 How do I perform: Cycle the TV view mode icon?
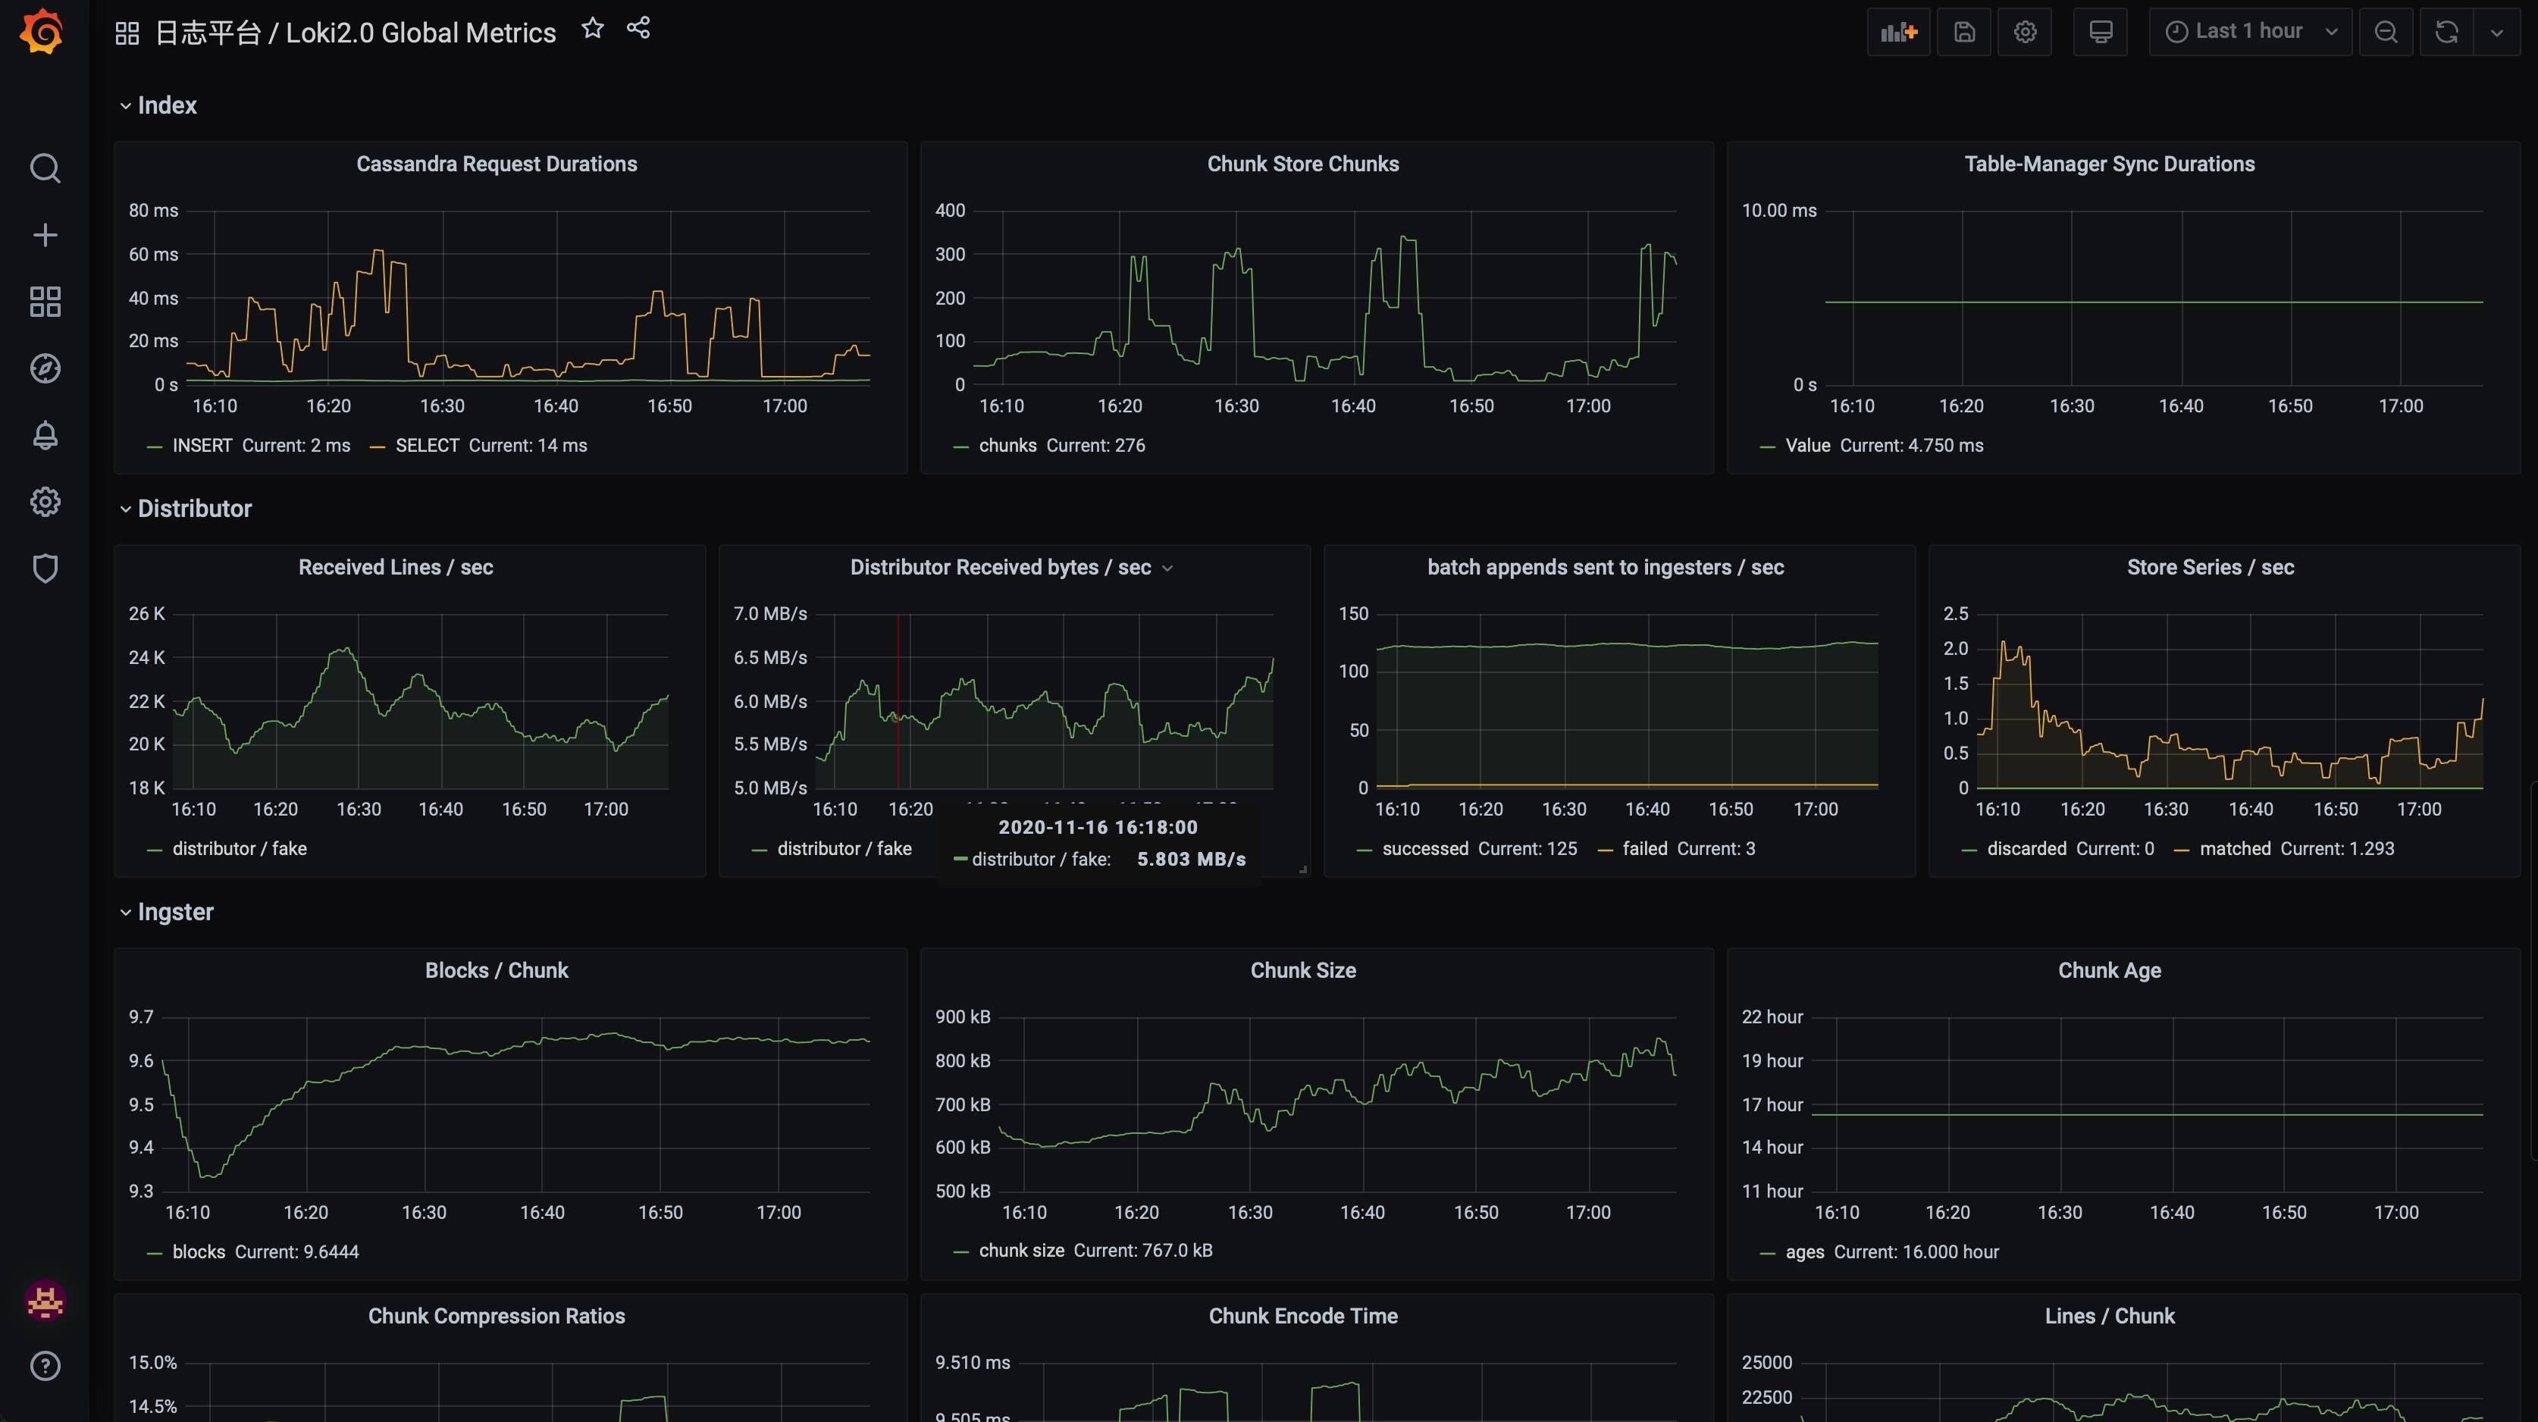(2100, 33)
